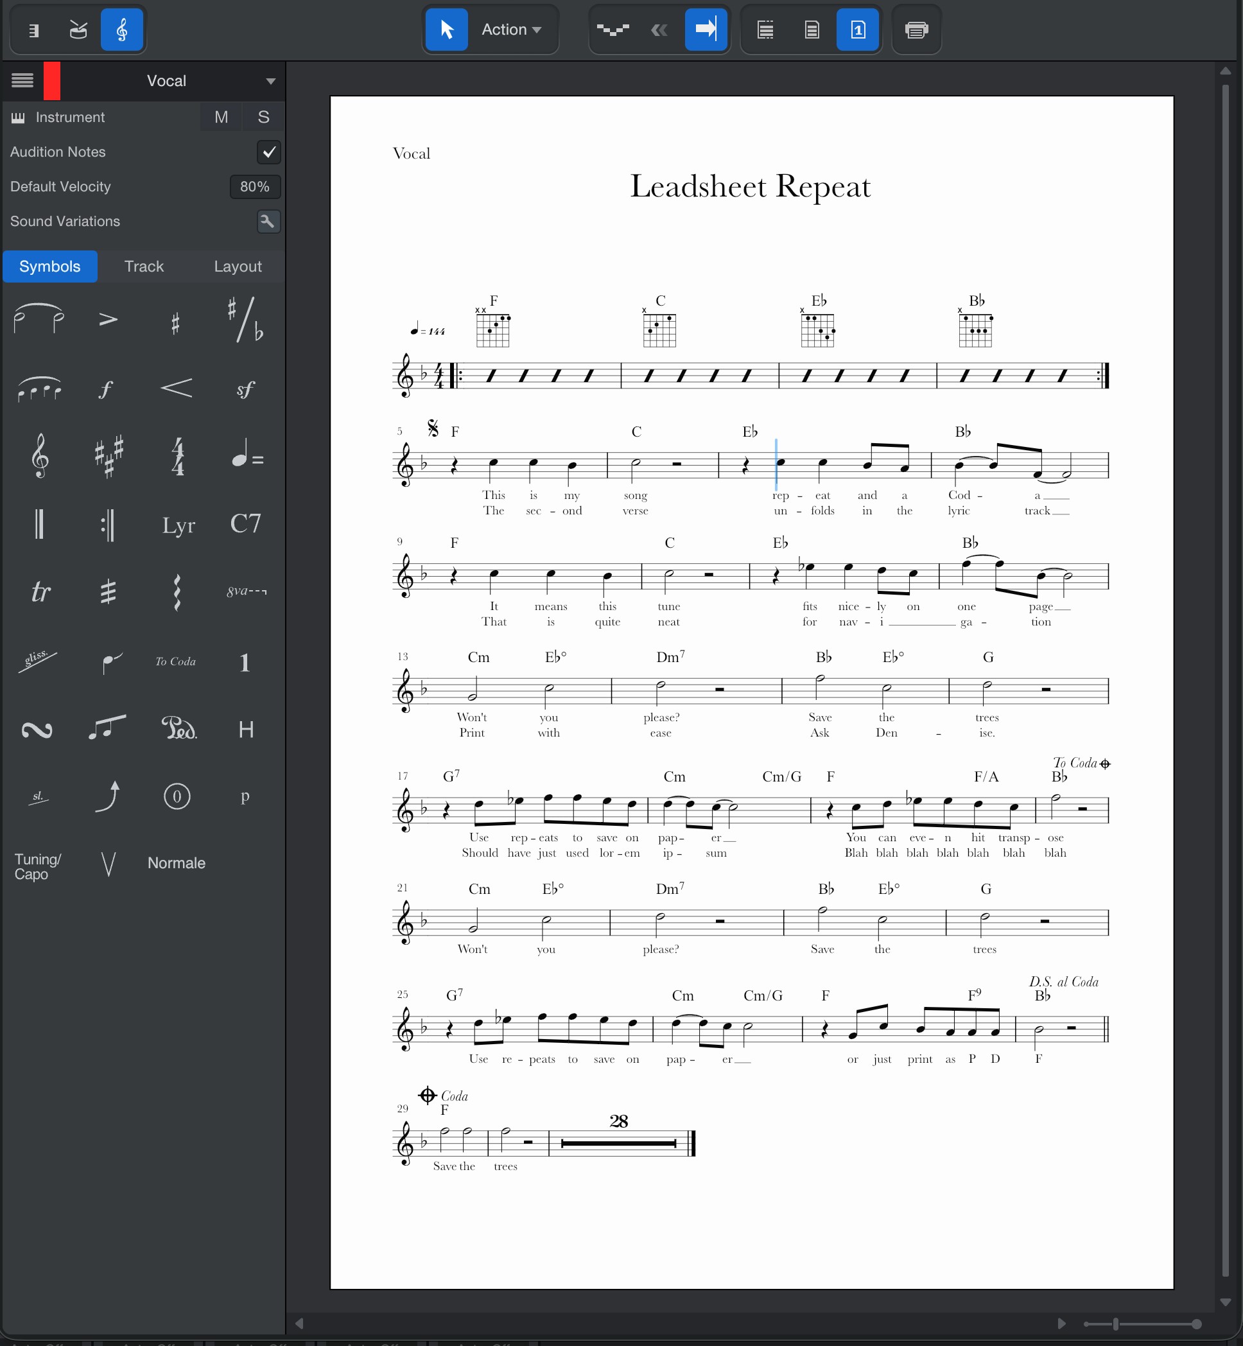Open the Track tab

pos(144,267)
